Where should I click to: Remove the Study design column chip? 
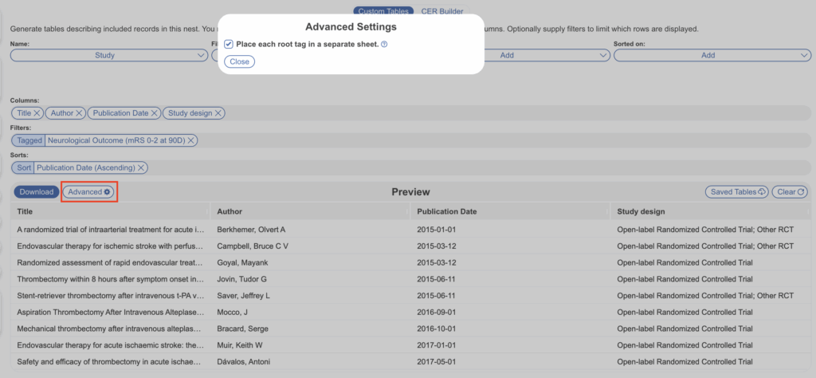point(218,113)
